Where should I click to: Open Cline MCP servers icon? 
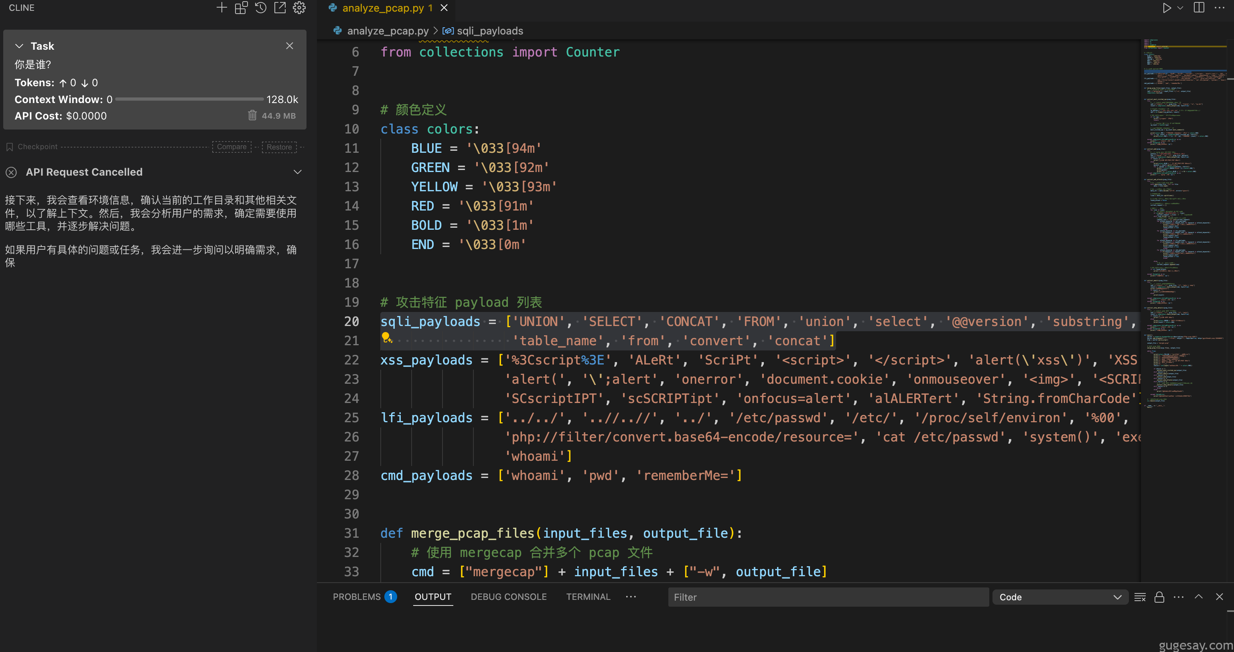(241, 8)
